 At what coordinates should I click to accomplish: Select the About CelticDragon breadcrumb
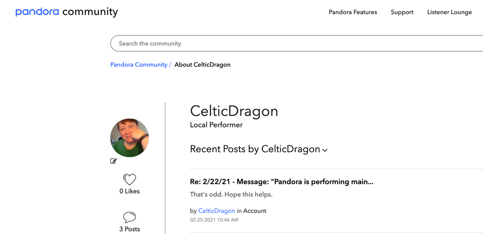202,64
